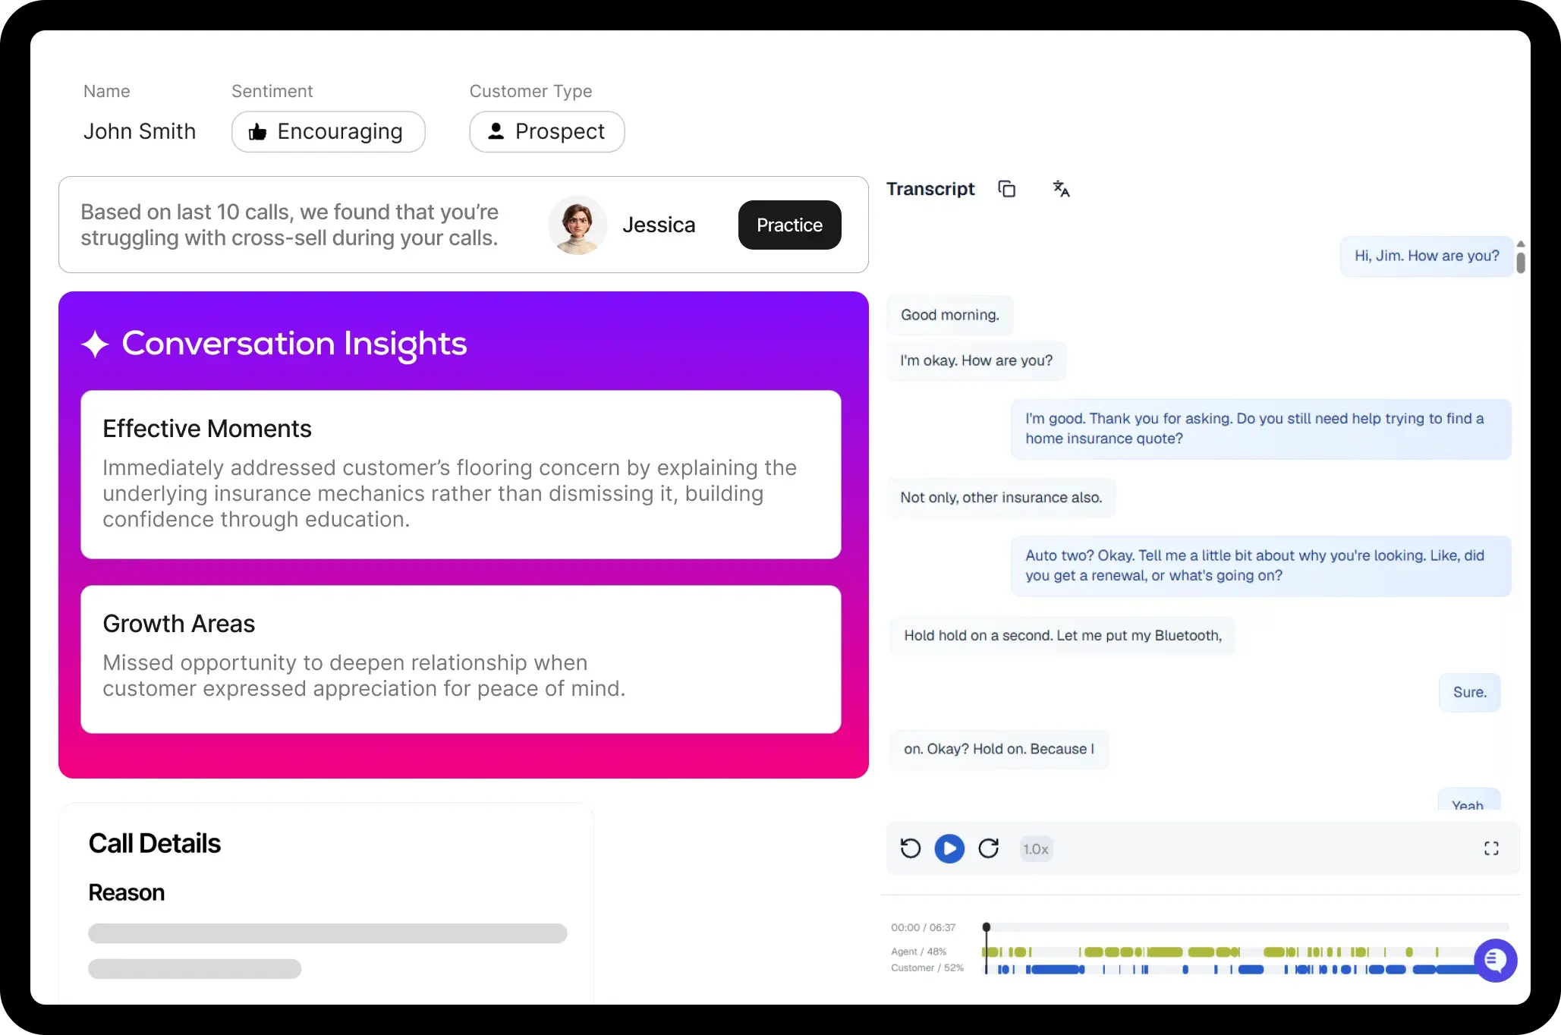Viewport: 1561px width, 1035px height.
Task: Select the Prospect customer type pill
Action: pyautogui.click(x=546, y=132)
